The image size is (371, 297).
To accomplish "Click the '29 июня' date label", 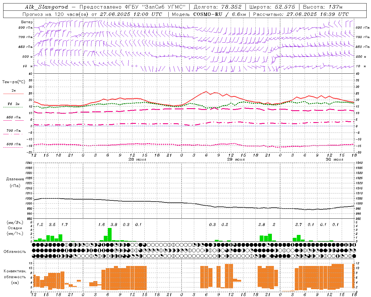I will [236, 160].
